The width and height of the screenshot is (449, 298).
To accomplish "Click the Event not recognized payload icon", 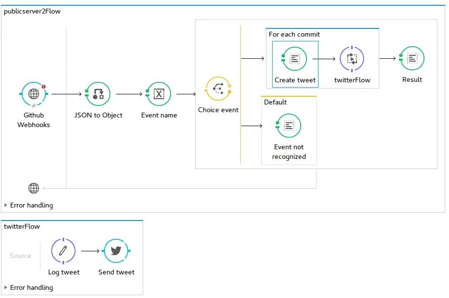I will click(x=289, y=126).
